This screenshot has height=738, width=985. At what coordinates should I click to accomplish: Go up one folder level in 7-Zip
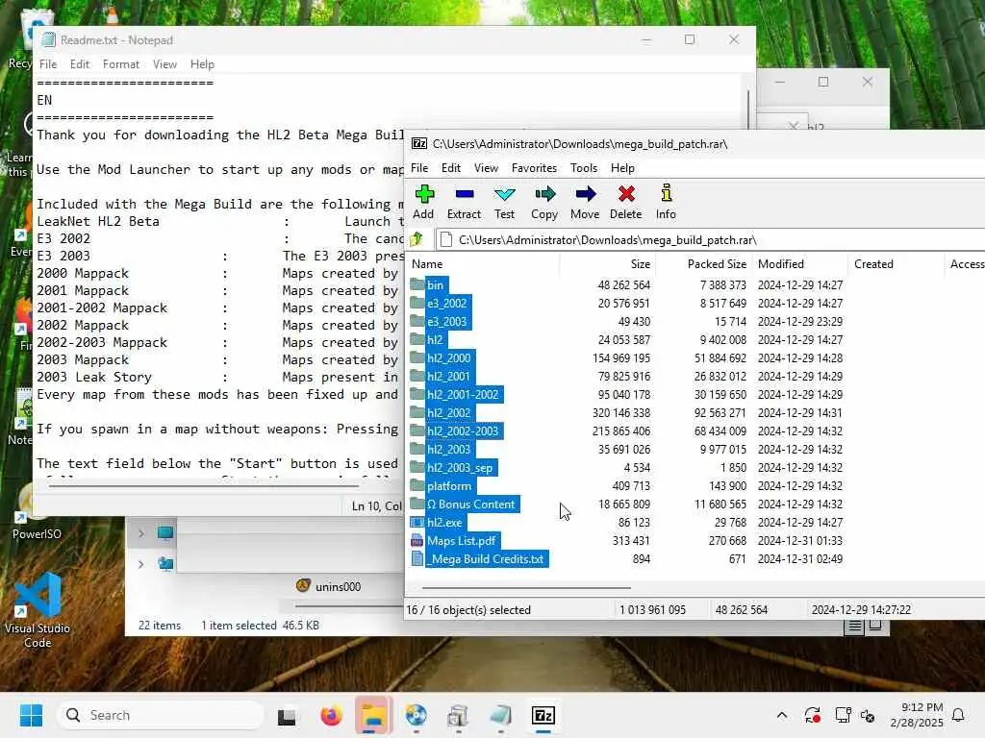pyautogui.click(x=417, y=239)
